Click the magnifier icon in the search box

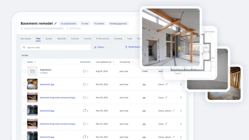pyautogui.click(x=24, y=47)
